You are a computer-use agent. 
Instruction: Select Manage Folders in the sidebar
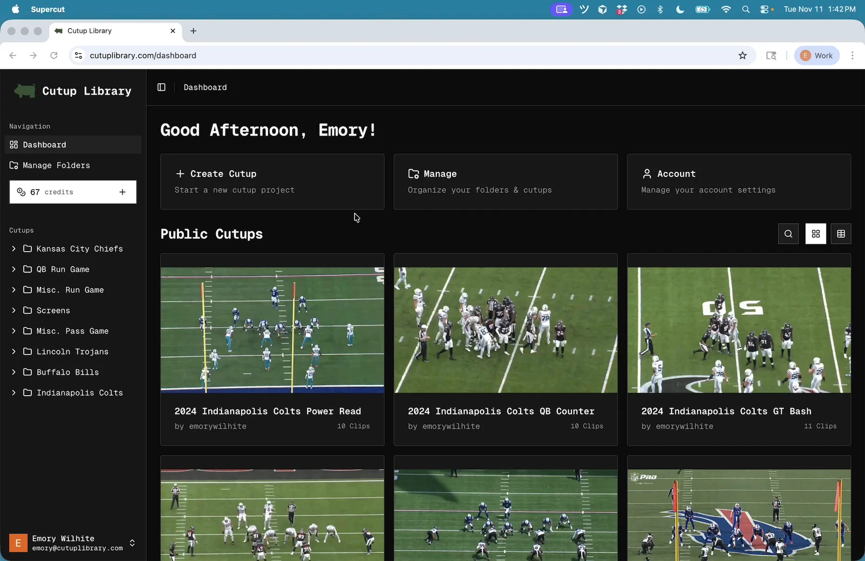tap(73, 165)
